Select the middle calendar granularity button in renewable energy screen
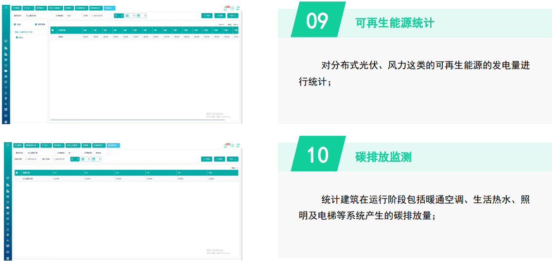This screenshot has width=555, height=261. [x=130, y=16]
